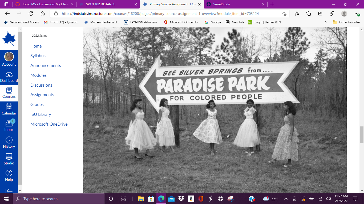Open the Modules course link
The width and height of the screenshot is (364, 204).
pyautogui.click(x=38, y=75)
